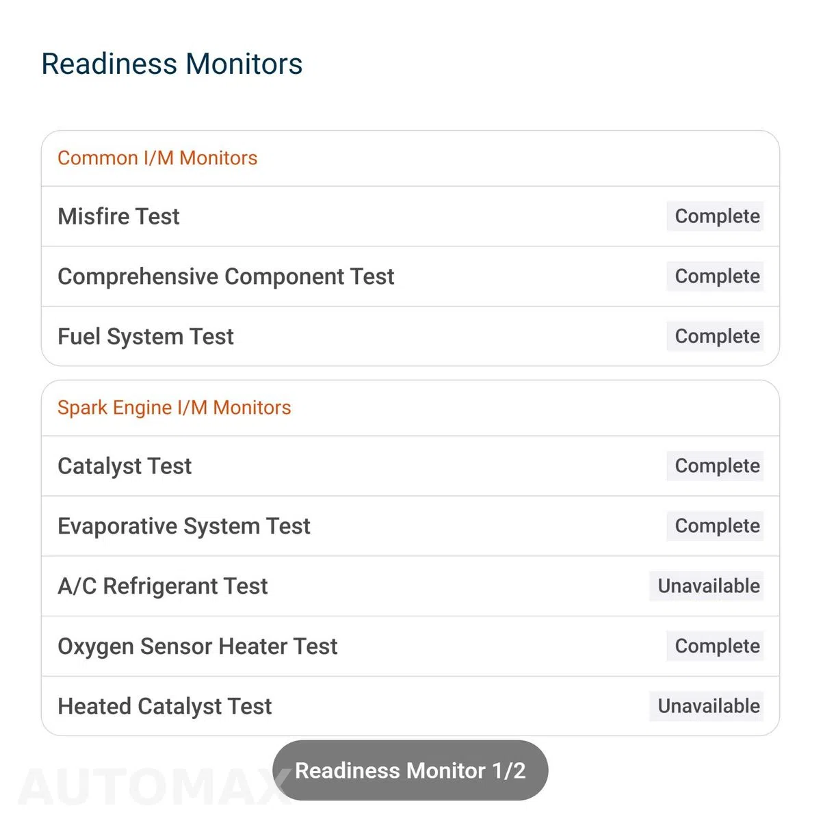Select the Oxygen Sensor Heater Test row
This screenshot has width=821, height=821.
410,647
